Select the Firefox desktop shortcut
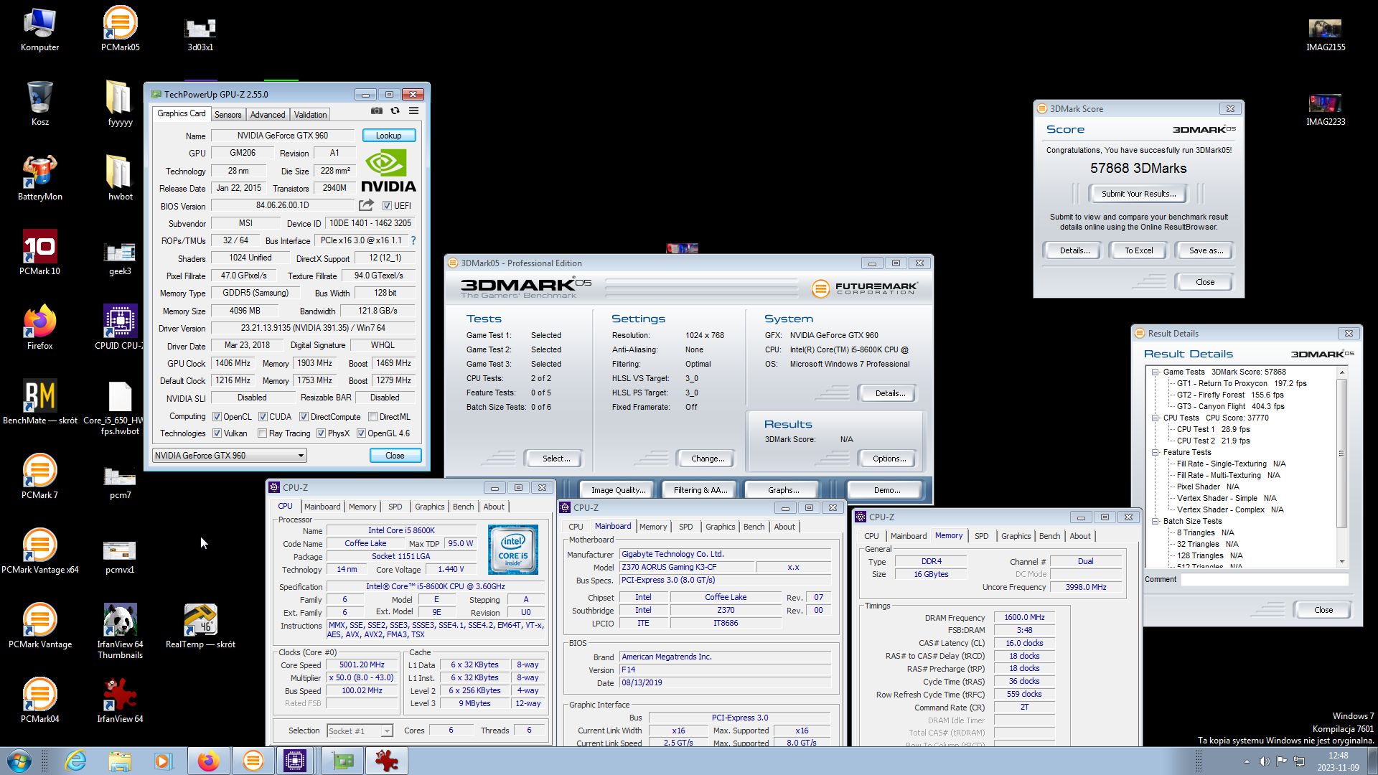1378x775 pixels. point(40,327)
